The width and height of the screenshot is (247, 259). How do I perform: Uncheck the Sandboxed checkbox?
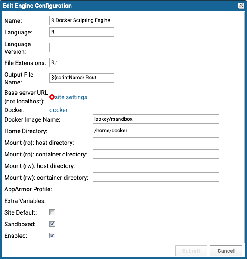(52, 224)
